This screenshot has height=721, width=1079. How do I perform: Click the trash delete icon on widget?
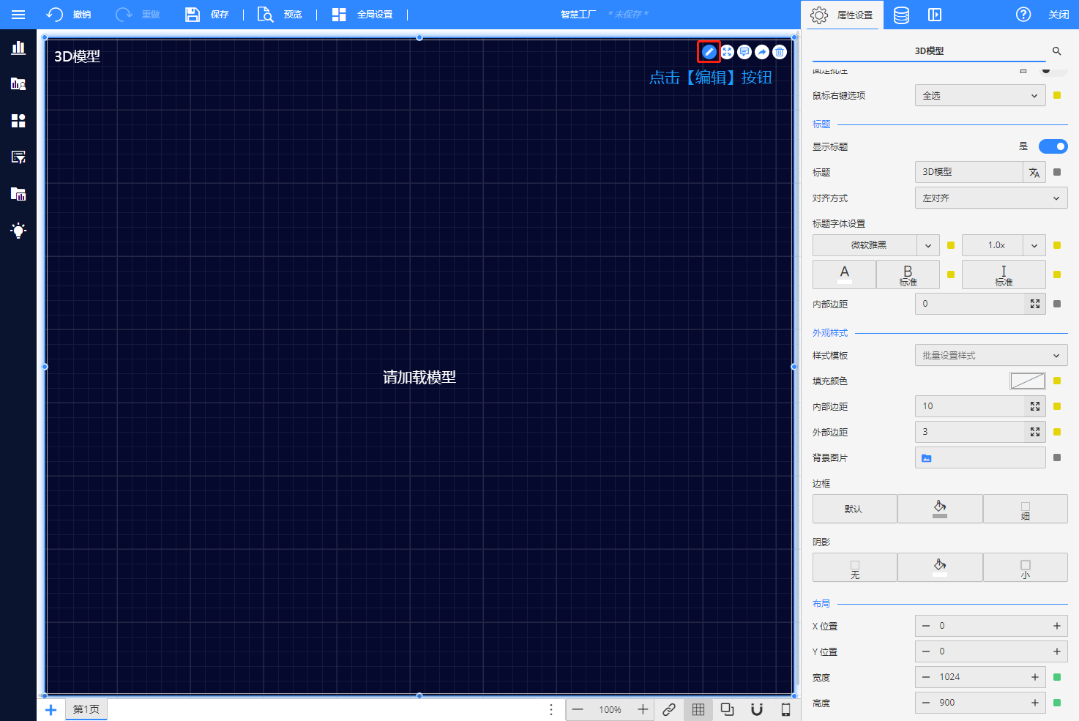(x=780, y=52)
